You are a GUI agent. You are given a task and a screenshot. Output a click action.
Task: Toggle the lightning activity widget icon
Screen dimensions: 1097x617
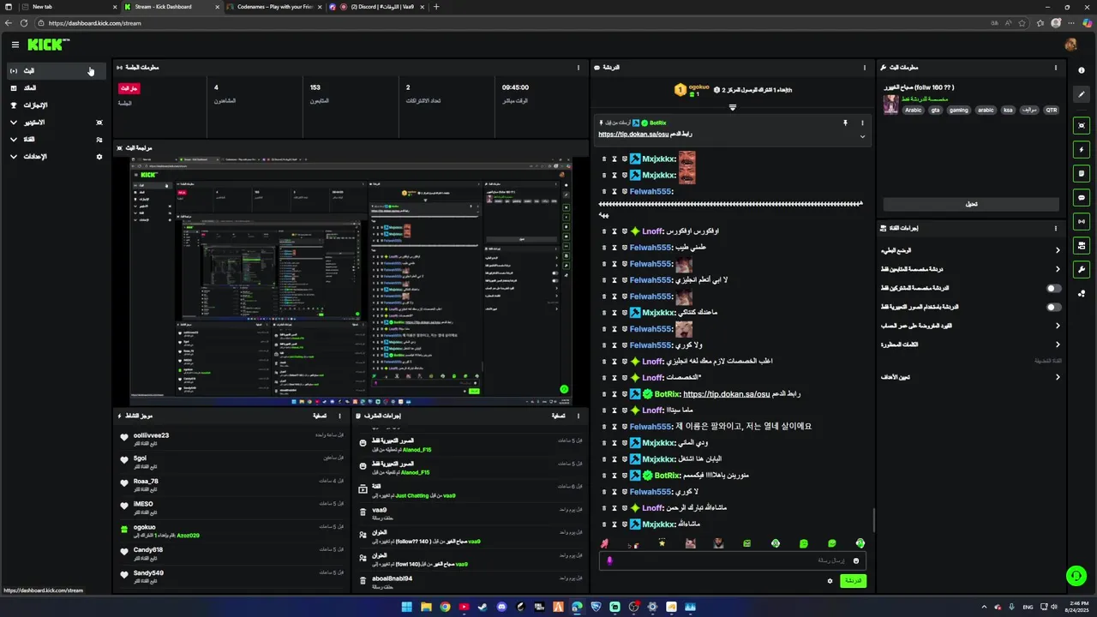(x=1082, y=150)
